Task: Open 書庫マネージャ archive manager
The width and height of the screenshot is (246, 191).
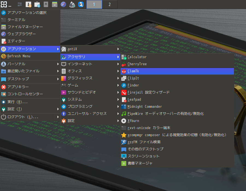Action: coord(177,163)
